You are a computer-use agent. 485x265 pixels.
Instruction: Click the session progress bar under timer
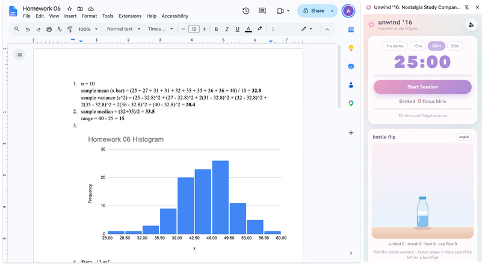coord(422,75)
